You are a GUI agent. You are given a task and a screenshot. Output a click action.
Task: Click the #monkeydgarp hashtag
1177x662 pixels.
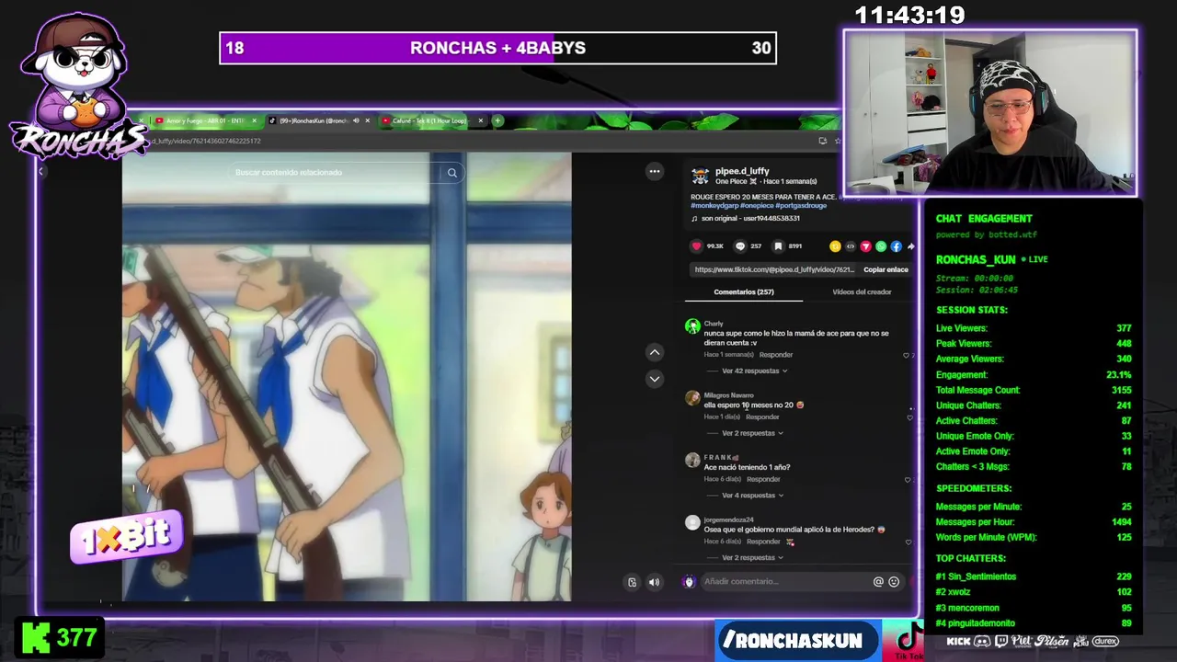coord(714,206)
